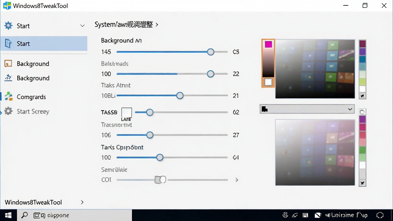This screenshot has width=393, height=221.
Task: Click the taskbar search box text cigpone
Action: [58, 215]
